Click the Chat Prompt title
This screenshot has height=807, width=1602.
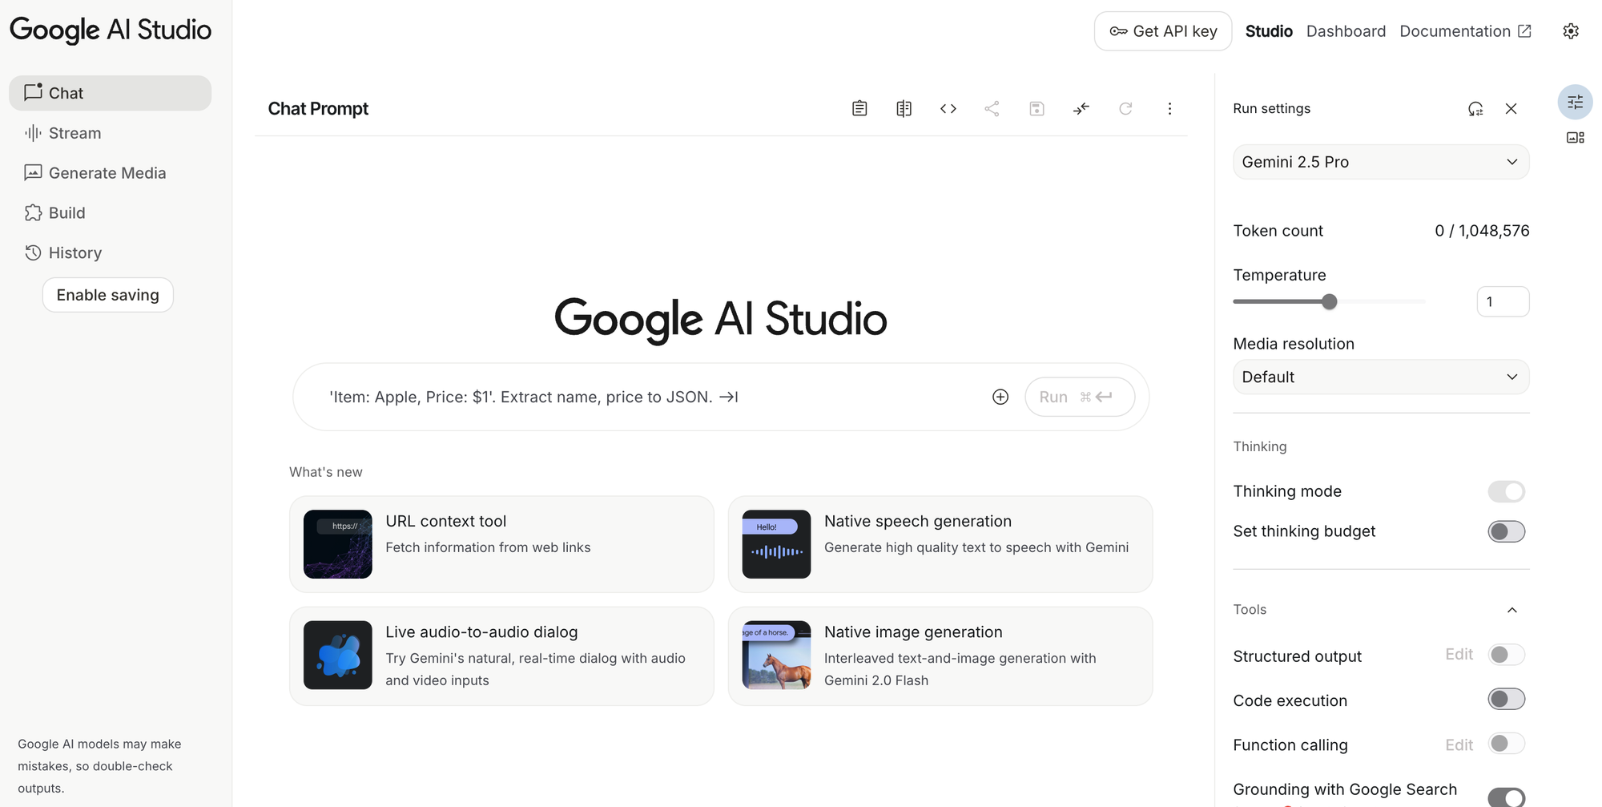pos(318,109)
